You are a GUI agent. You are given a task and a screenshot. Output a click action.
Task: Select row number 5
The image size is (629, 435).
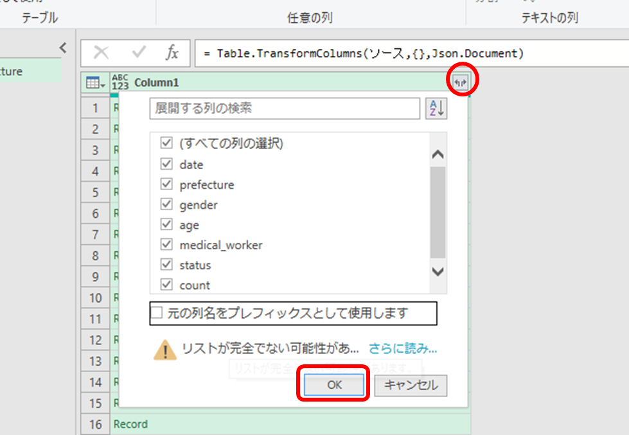coord(95,192)
